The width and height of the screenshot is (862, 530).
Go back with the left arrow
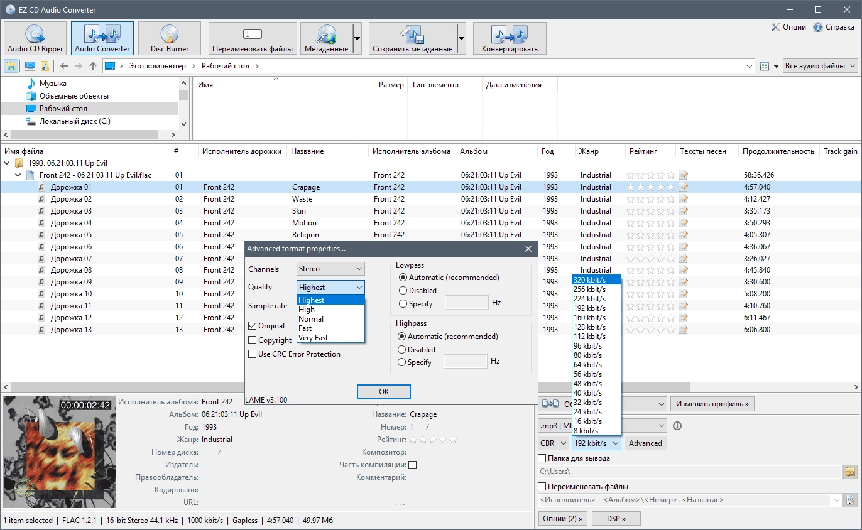coord(64,66)
